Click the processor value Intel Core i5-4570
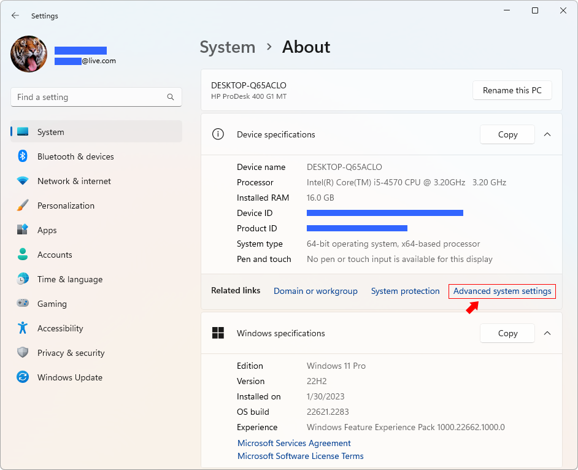Image resolution: width=578 pixels, height=470 pixels. point(406,182)
